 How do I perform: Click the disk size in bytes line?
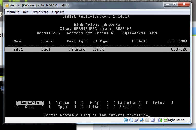coord(96,29)
